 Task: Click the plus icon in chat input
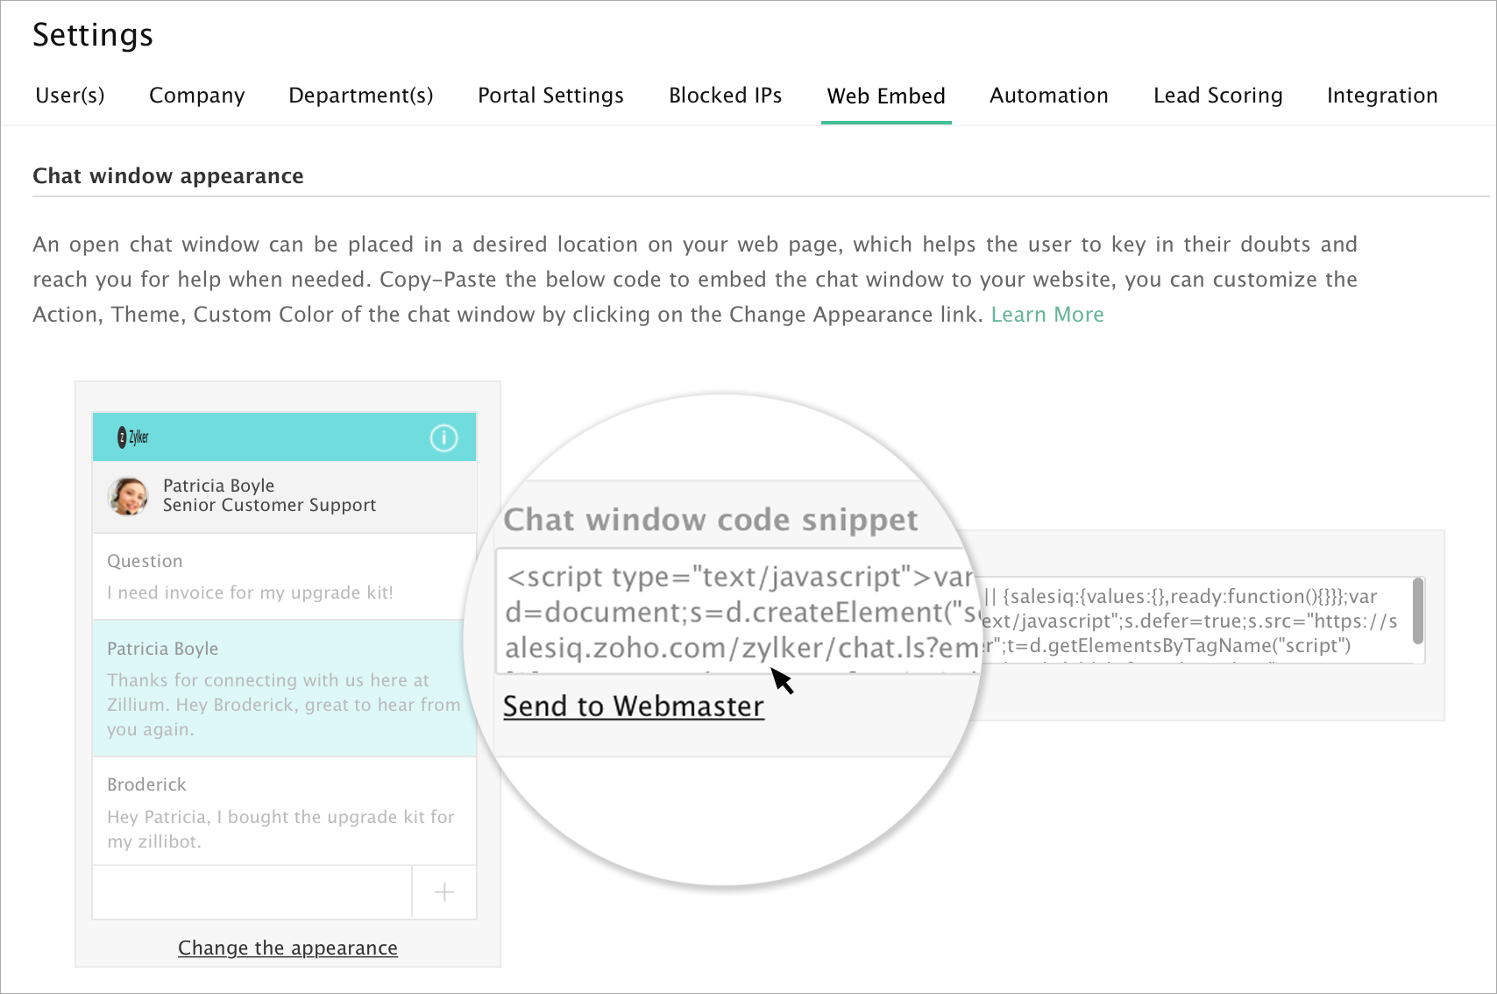(x=444, y=892)
